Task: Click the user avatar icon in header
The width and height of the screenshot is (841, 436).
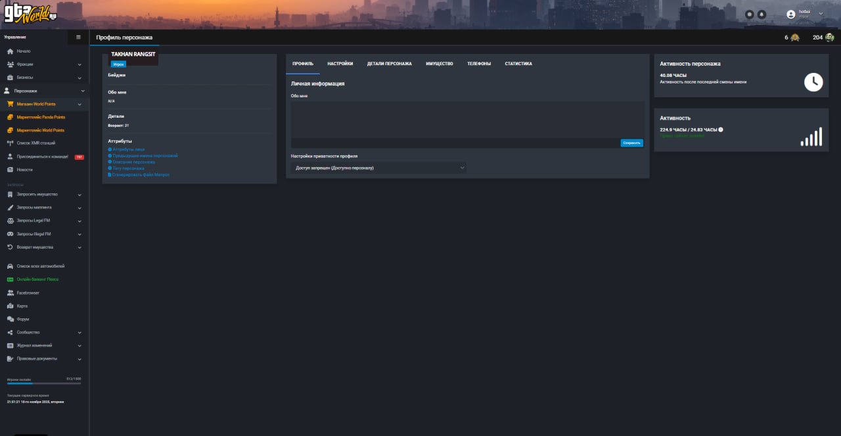Action: 791,14
